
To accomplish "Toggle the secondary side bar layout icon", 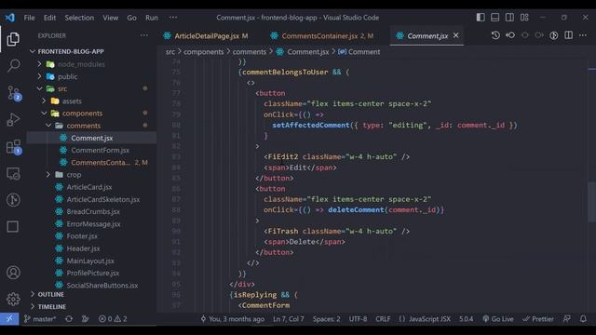I will click(509, 18).
